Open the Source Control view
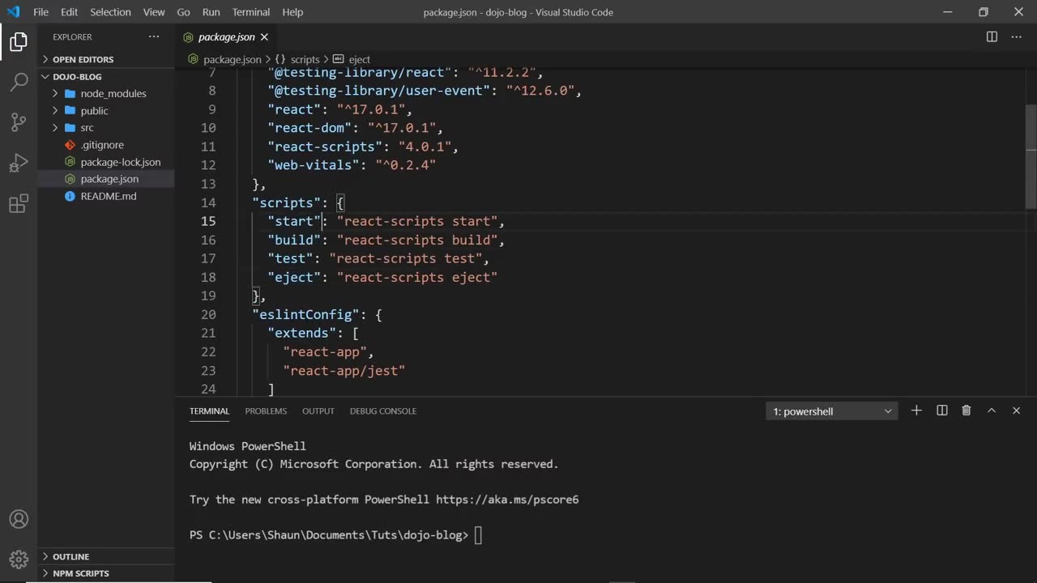1037x583 pixels. [19, 122]
